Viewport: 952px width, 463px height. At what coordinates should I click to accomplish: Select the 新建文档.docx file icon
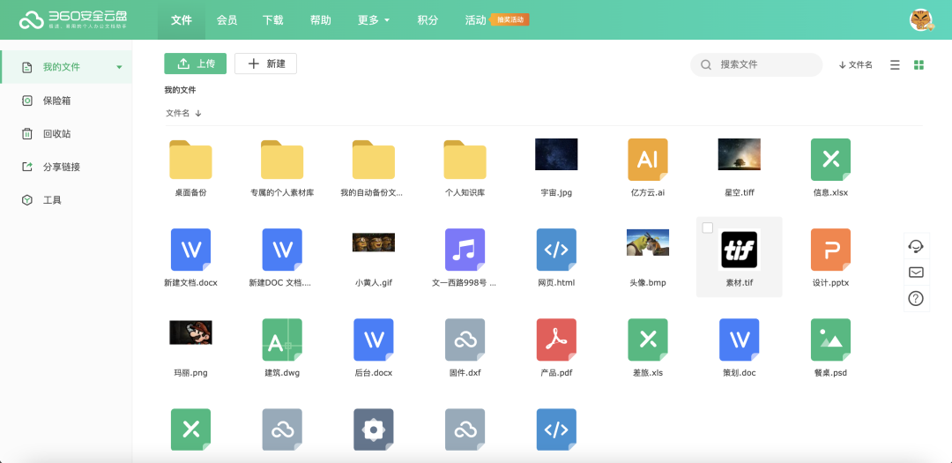190,250
